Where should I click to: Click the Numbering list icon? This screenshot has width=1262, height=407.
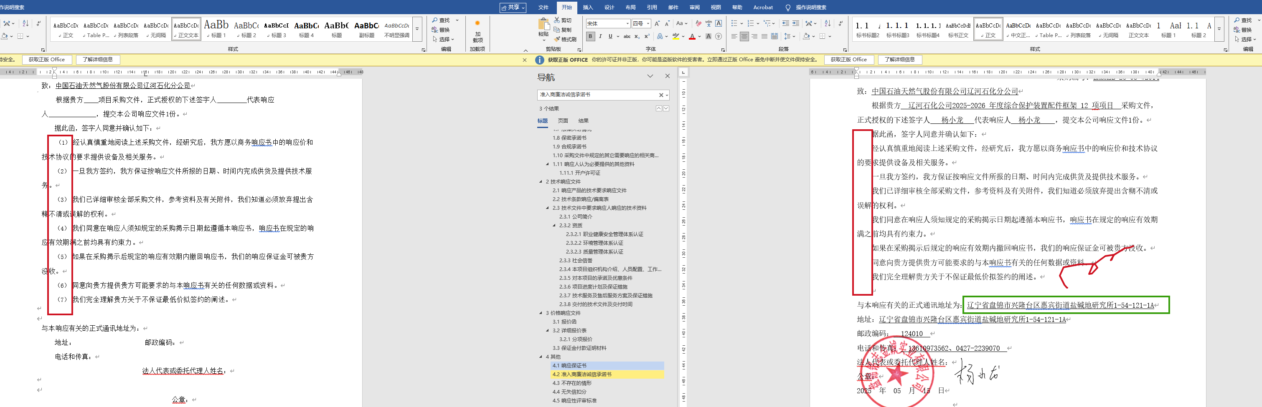tap(751, 23)
